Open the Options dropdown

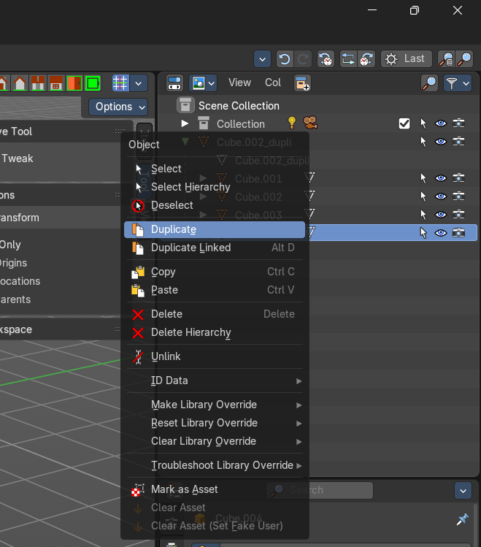(x=118, y=107)
